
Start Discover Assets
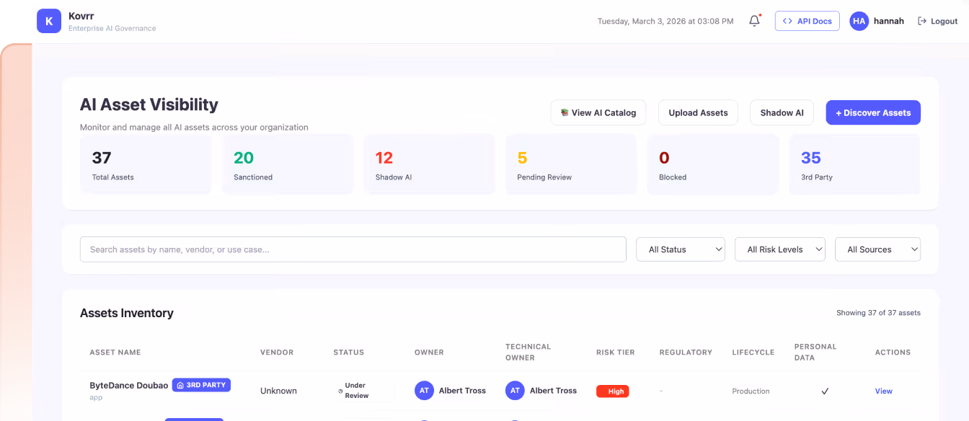(x=873, y=112)
